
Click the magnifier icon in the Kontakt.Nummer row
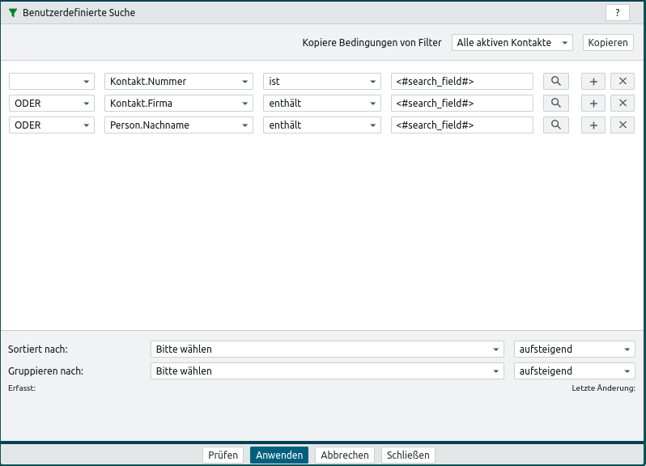pos(556,81)
